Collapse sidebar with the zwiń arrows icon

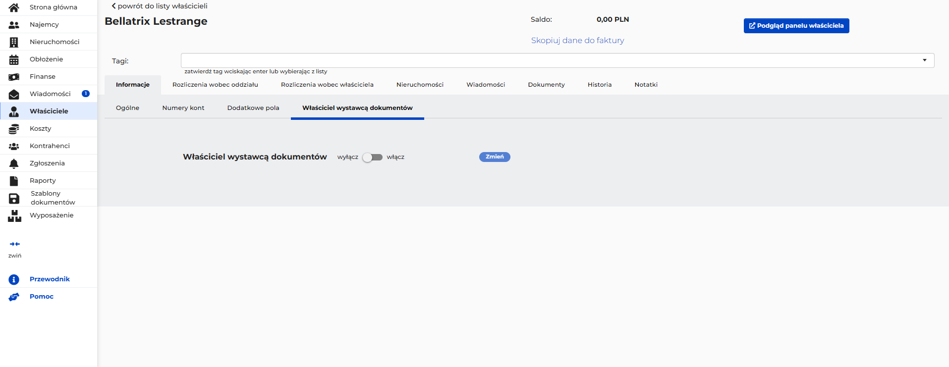click(x=15, y=244)
